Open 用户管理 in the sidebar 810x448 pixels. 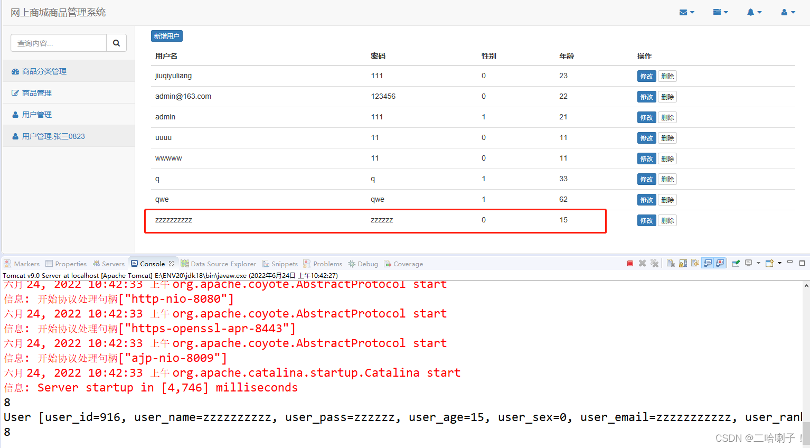[69, 115]
